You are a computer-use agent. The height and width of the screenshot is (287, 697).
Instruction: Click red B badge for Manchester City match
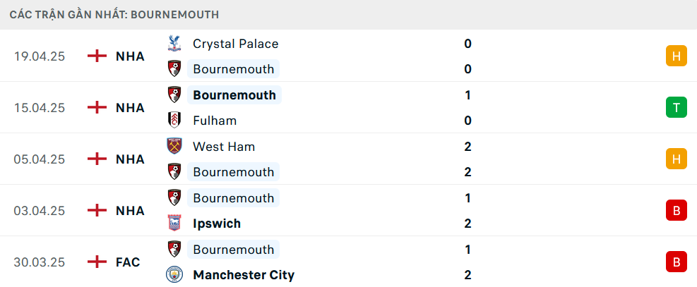[676, 262]
